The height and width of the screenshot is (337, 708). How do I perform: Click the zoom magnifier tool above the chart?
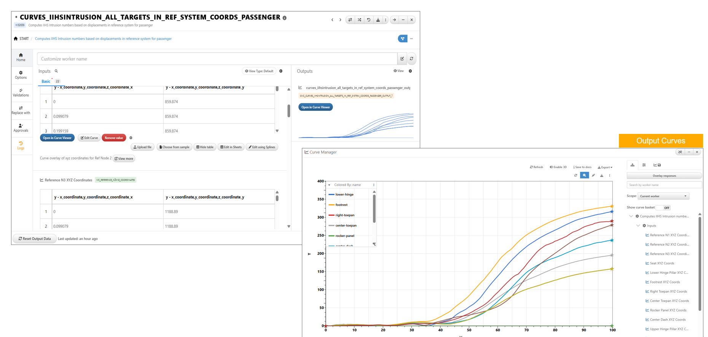[584, 175]
